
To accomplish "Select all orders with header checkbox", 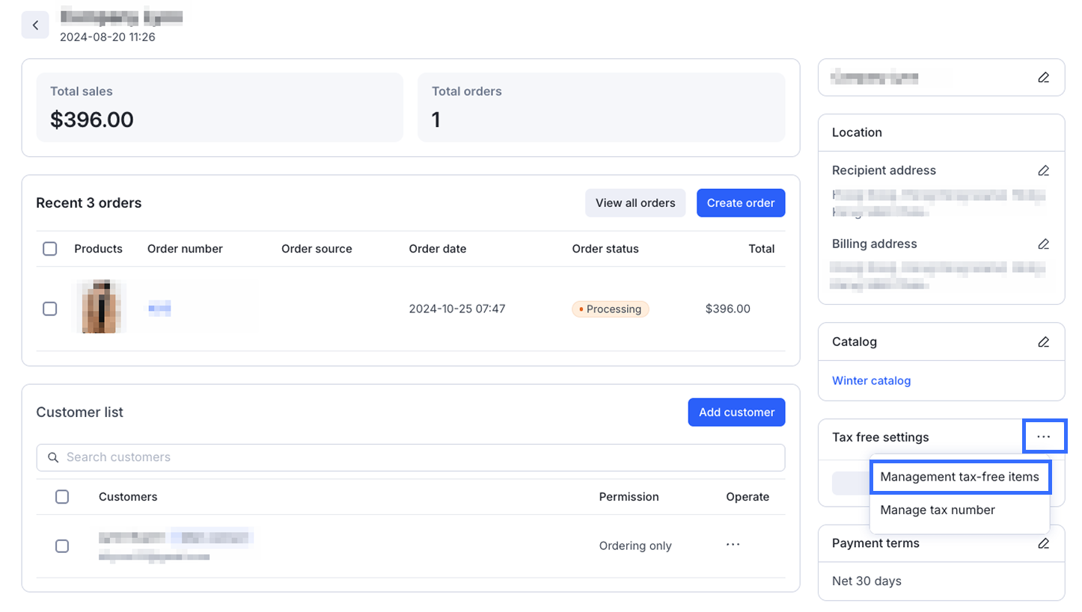I will [50, 249].
